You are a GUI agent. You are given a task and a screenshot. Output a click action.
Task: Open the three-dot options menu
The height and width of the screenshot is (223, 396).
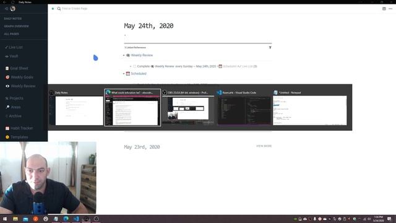coord(390,9)
